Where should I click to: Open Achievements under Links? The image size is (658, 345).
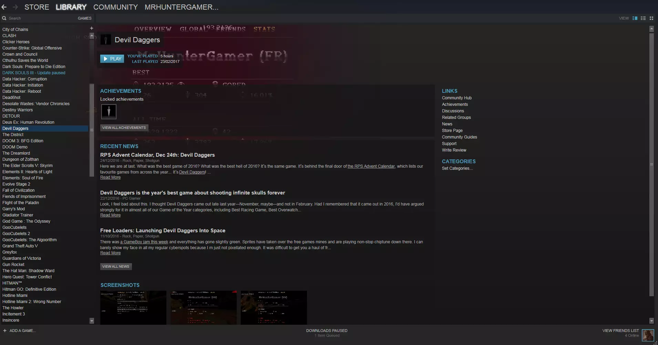pos(455,104)
